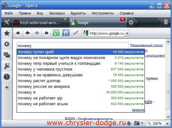Expand the zoom 100% dropdown
The height and width of the screenshot is (128, 172).
pyautogui.click(x=168, y=124)
